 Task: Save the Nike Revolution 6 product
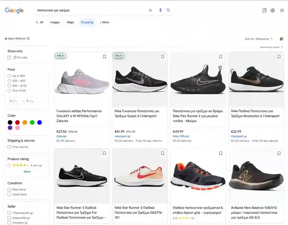point(279,57)
